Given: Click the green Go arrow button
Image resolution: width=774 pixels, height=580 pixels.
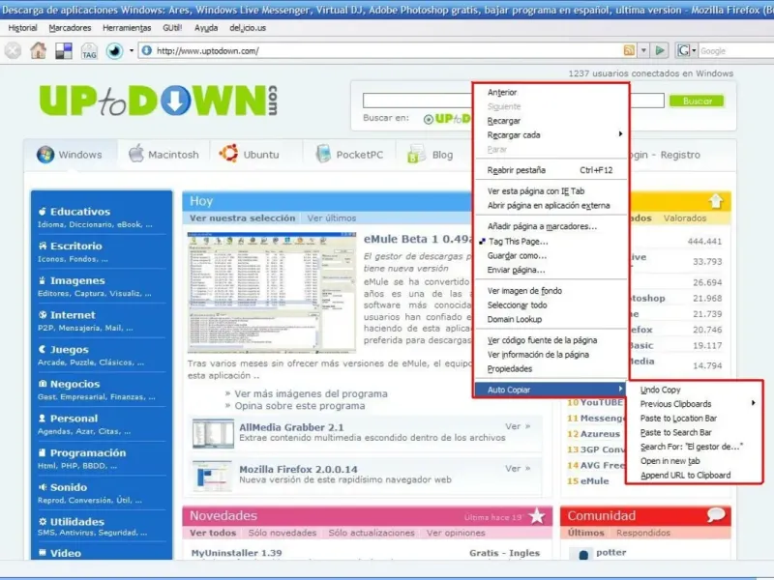Looking at the screenshot, I should [660, 50].
